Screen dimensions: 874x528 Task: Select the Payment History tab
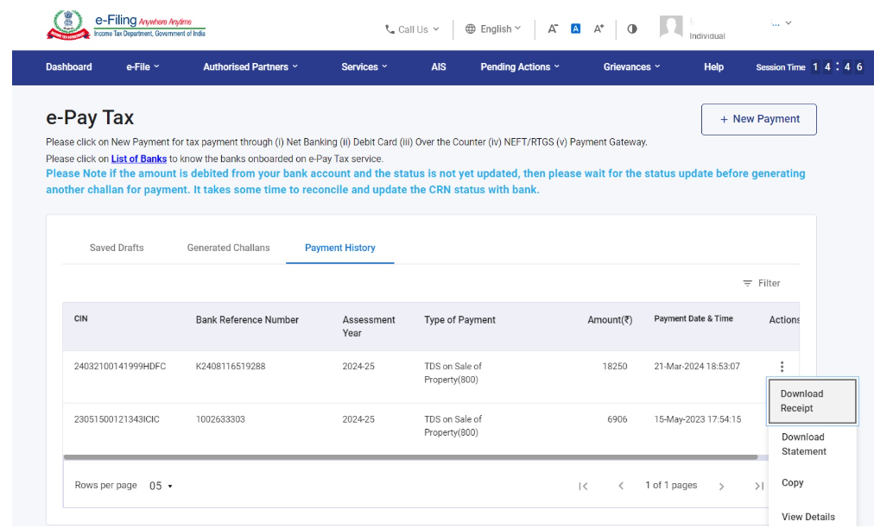click(x=340, y=248)
